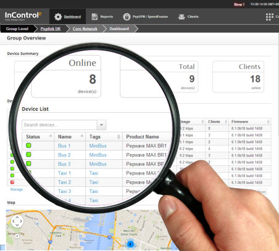Image resolution: width=279 pixels, height=251 pixels.
Task: Sort by the Clients column arrows
Action: 226,121
